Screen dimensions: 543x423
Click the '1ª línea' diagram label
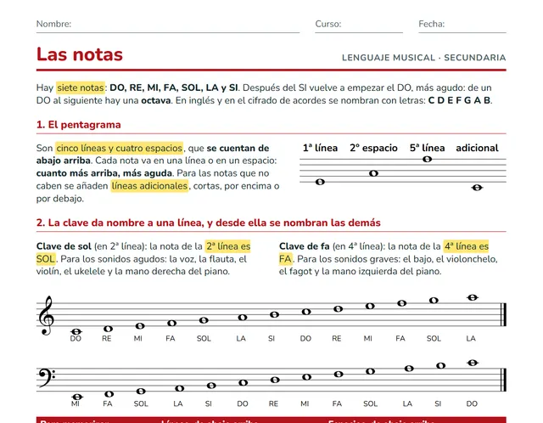320,148
